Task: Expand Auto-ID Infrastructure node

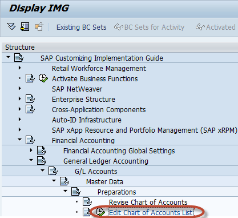Action: pyautogui.click(x=19, y=119)
